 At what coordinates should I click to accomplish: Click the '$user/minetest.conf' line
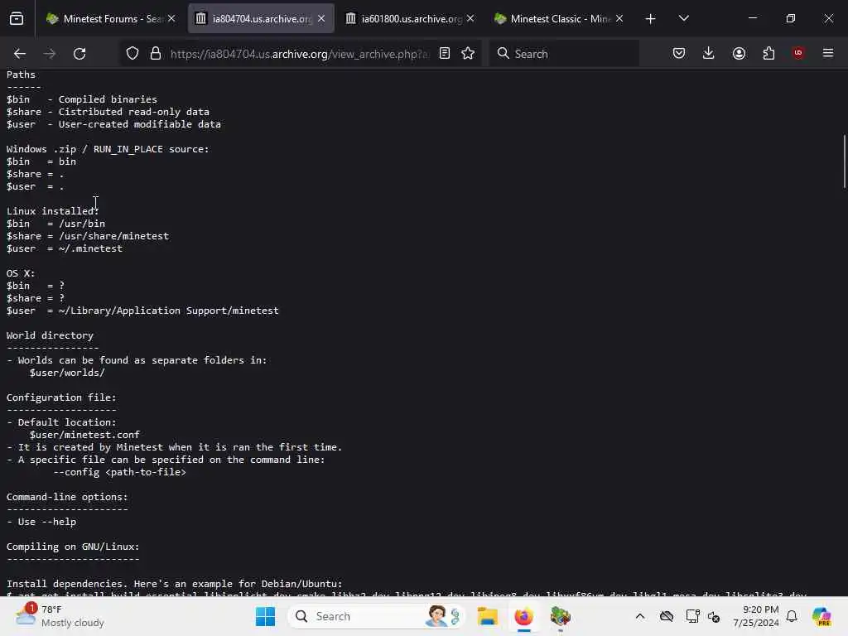point(84,435)
